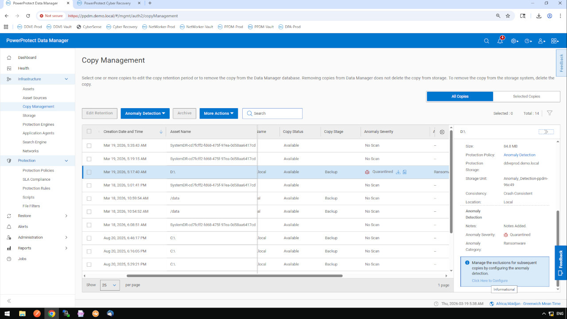Open Protection Policies in the sidebar
The image size is (567, 319).
pyautogui.click(x=38, y=171)
